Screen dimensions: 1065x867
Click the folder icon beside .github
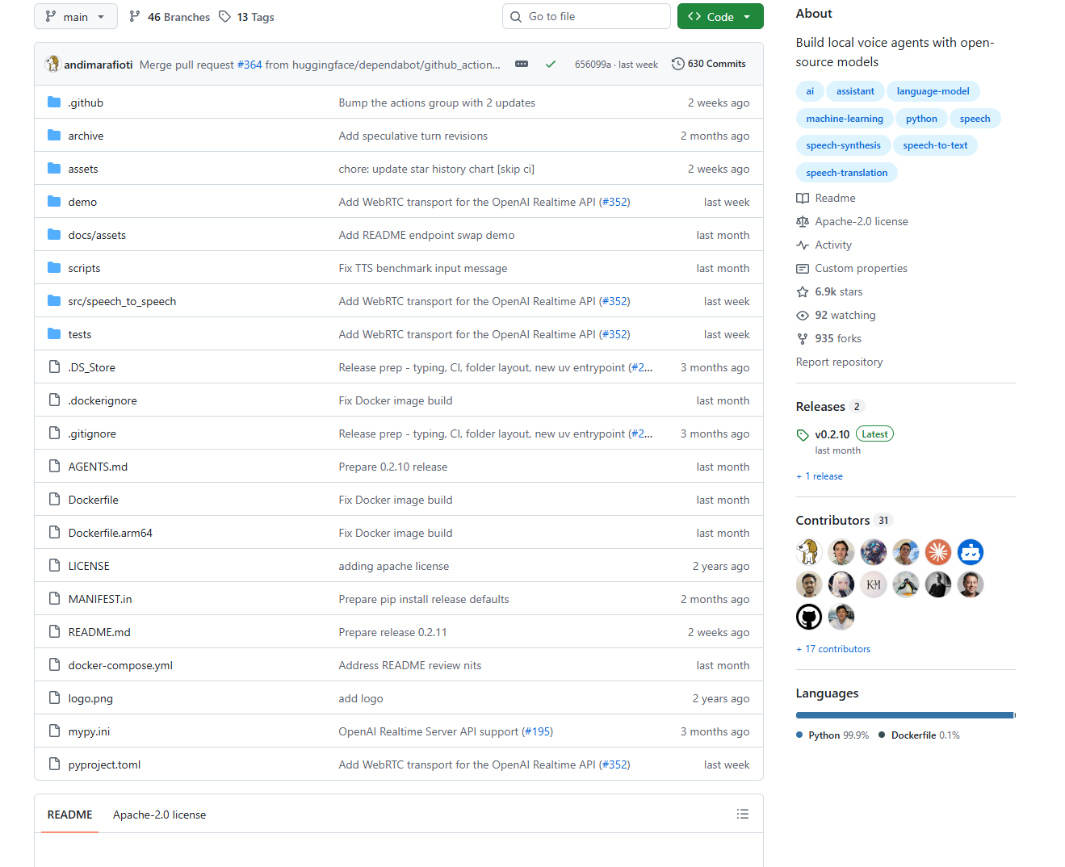tap(54, 103)
